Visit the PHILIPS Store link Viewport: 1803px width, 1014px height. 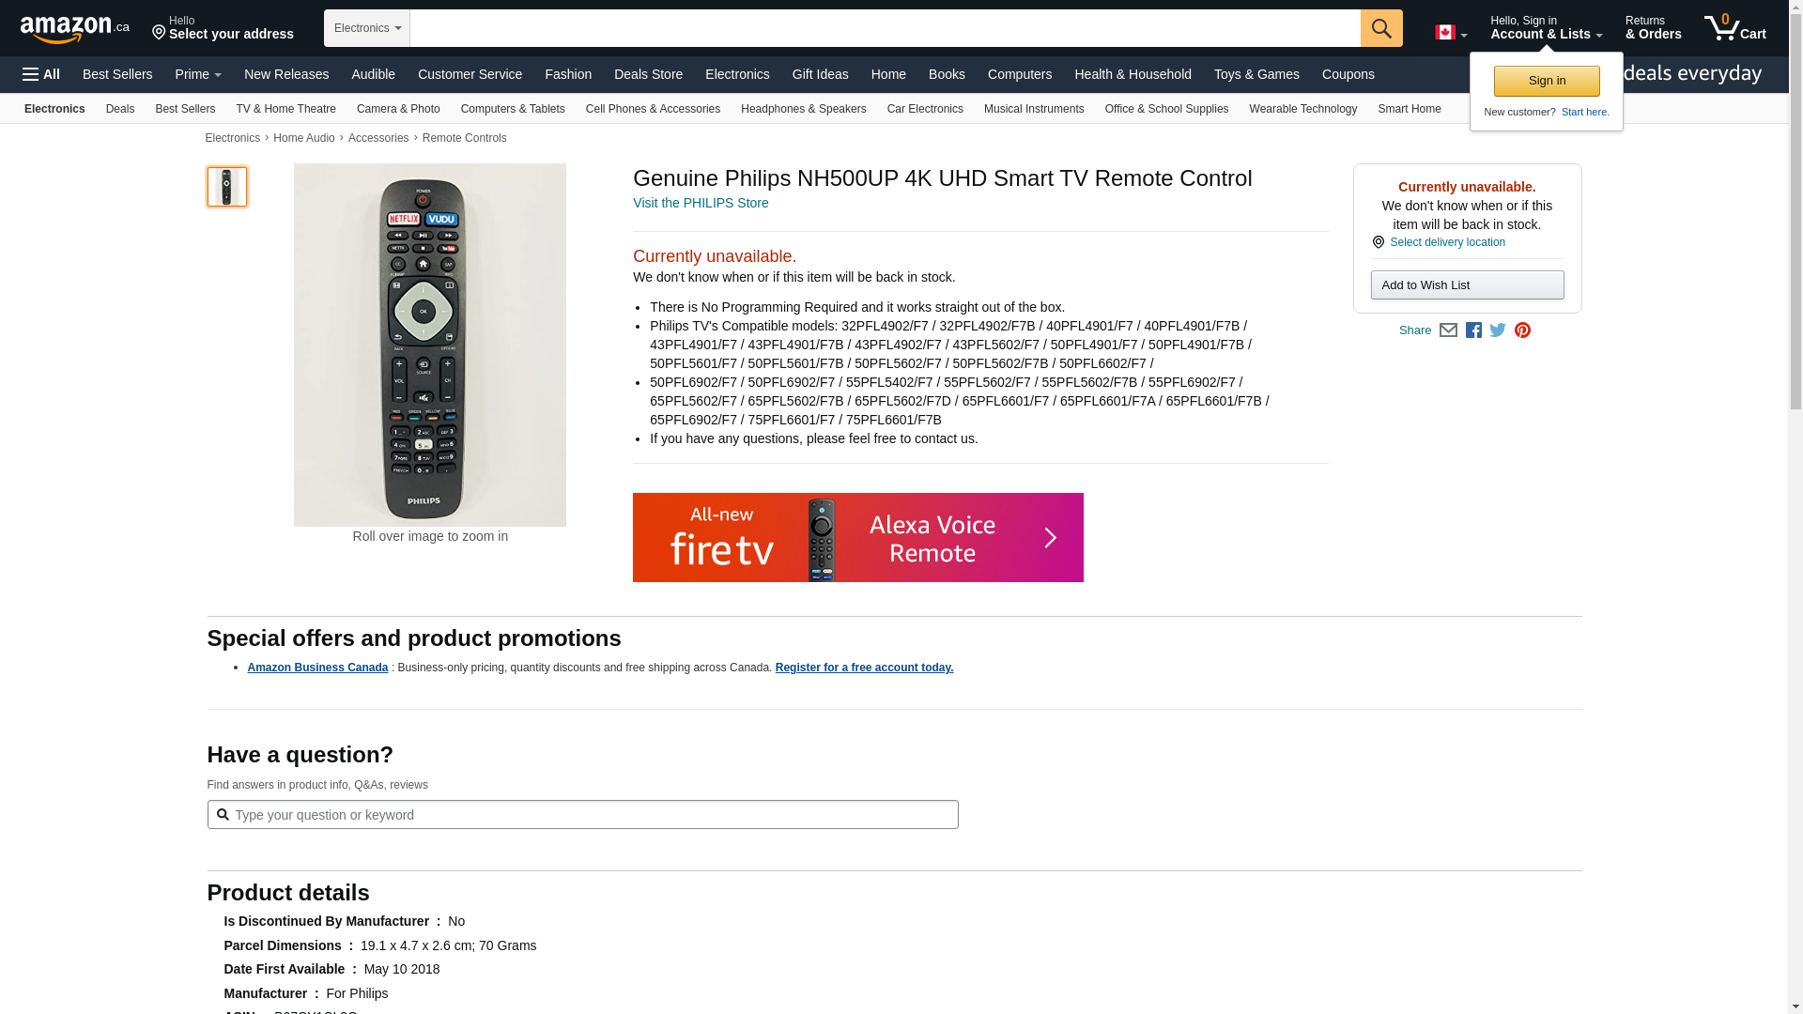click(701, 203)
